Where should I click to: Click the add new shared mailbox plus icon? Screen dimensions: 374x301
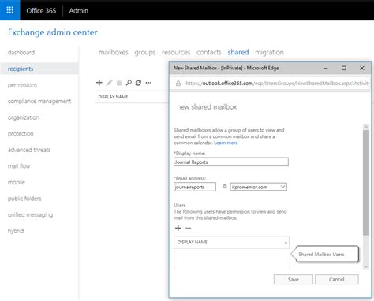[99, 83]
